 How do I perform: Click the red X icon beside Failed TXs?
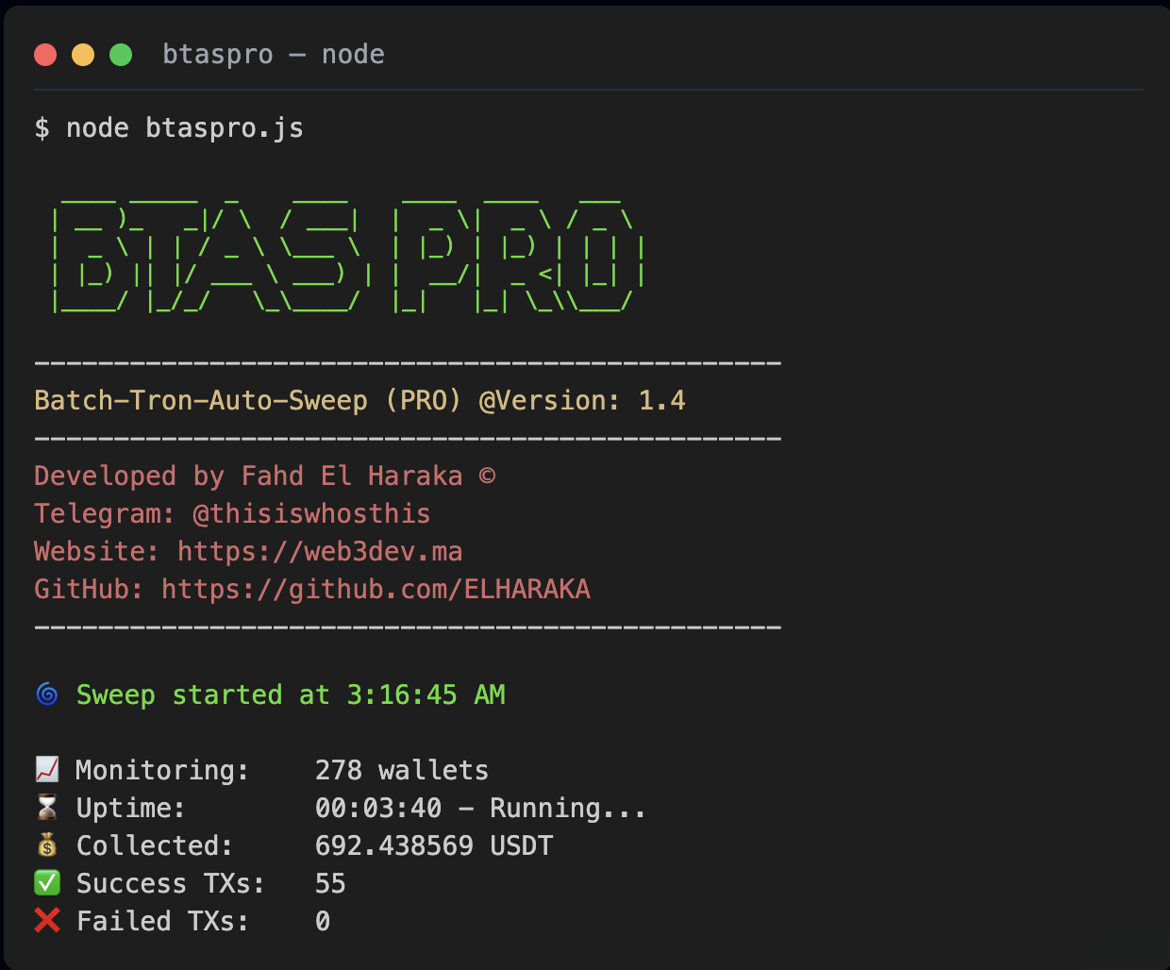(x=45, y=921)
